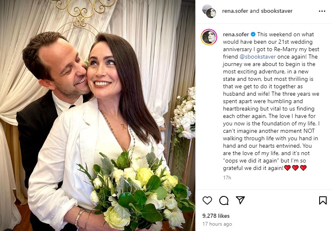Image resolution: width=332 pixels, height=231 pixels.
Task: Click the word 'and' between header usernames
Action: tap(254, 11)
